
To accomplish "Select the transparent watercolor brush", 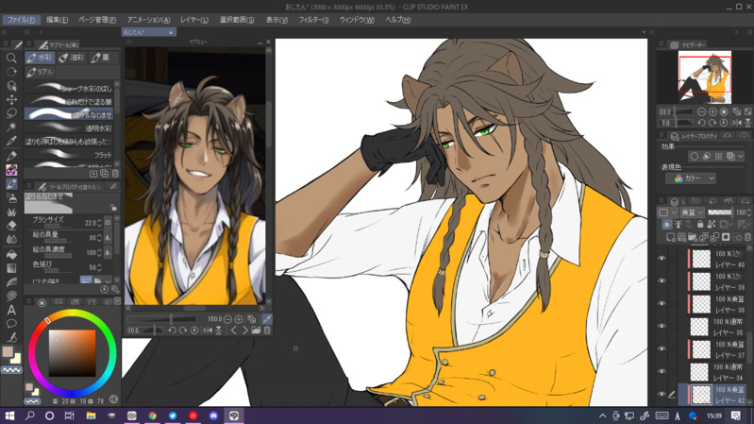I will (70, 128).
